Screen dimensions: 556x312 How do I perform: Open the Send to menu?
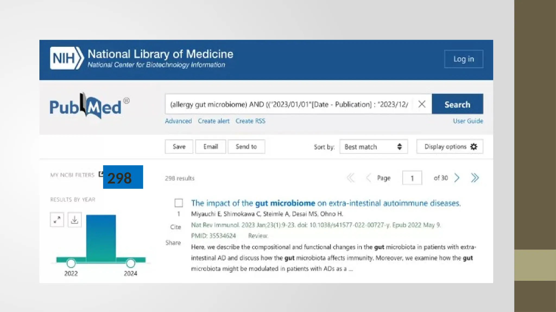[246, 147]
